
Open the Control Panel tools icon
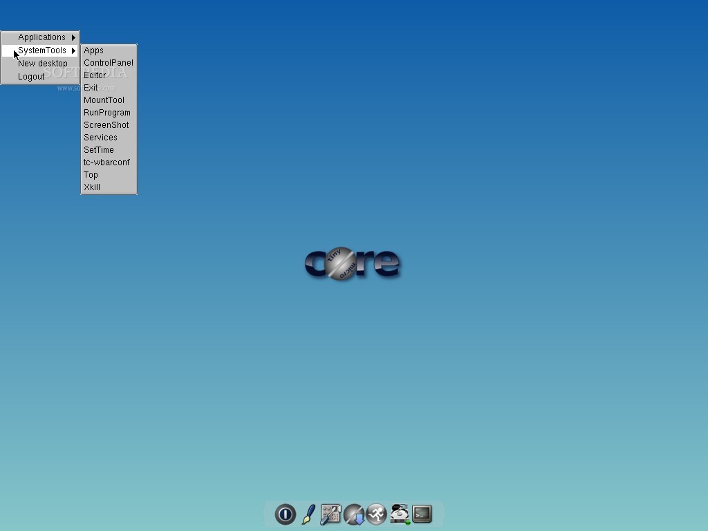tap(330, 514)
